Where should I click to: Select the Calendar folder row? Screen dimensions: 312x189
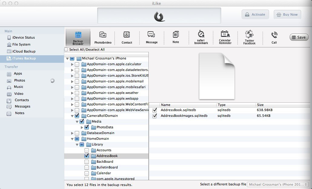106,173
